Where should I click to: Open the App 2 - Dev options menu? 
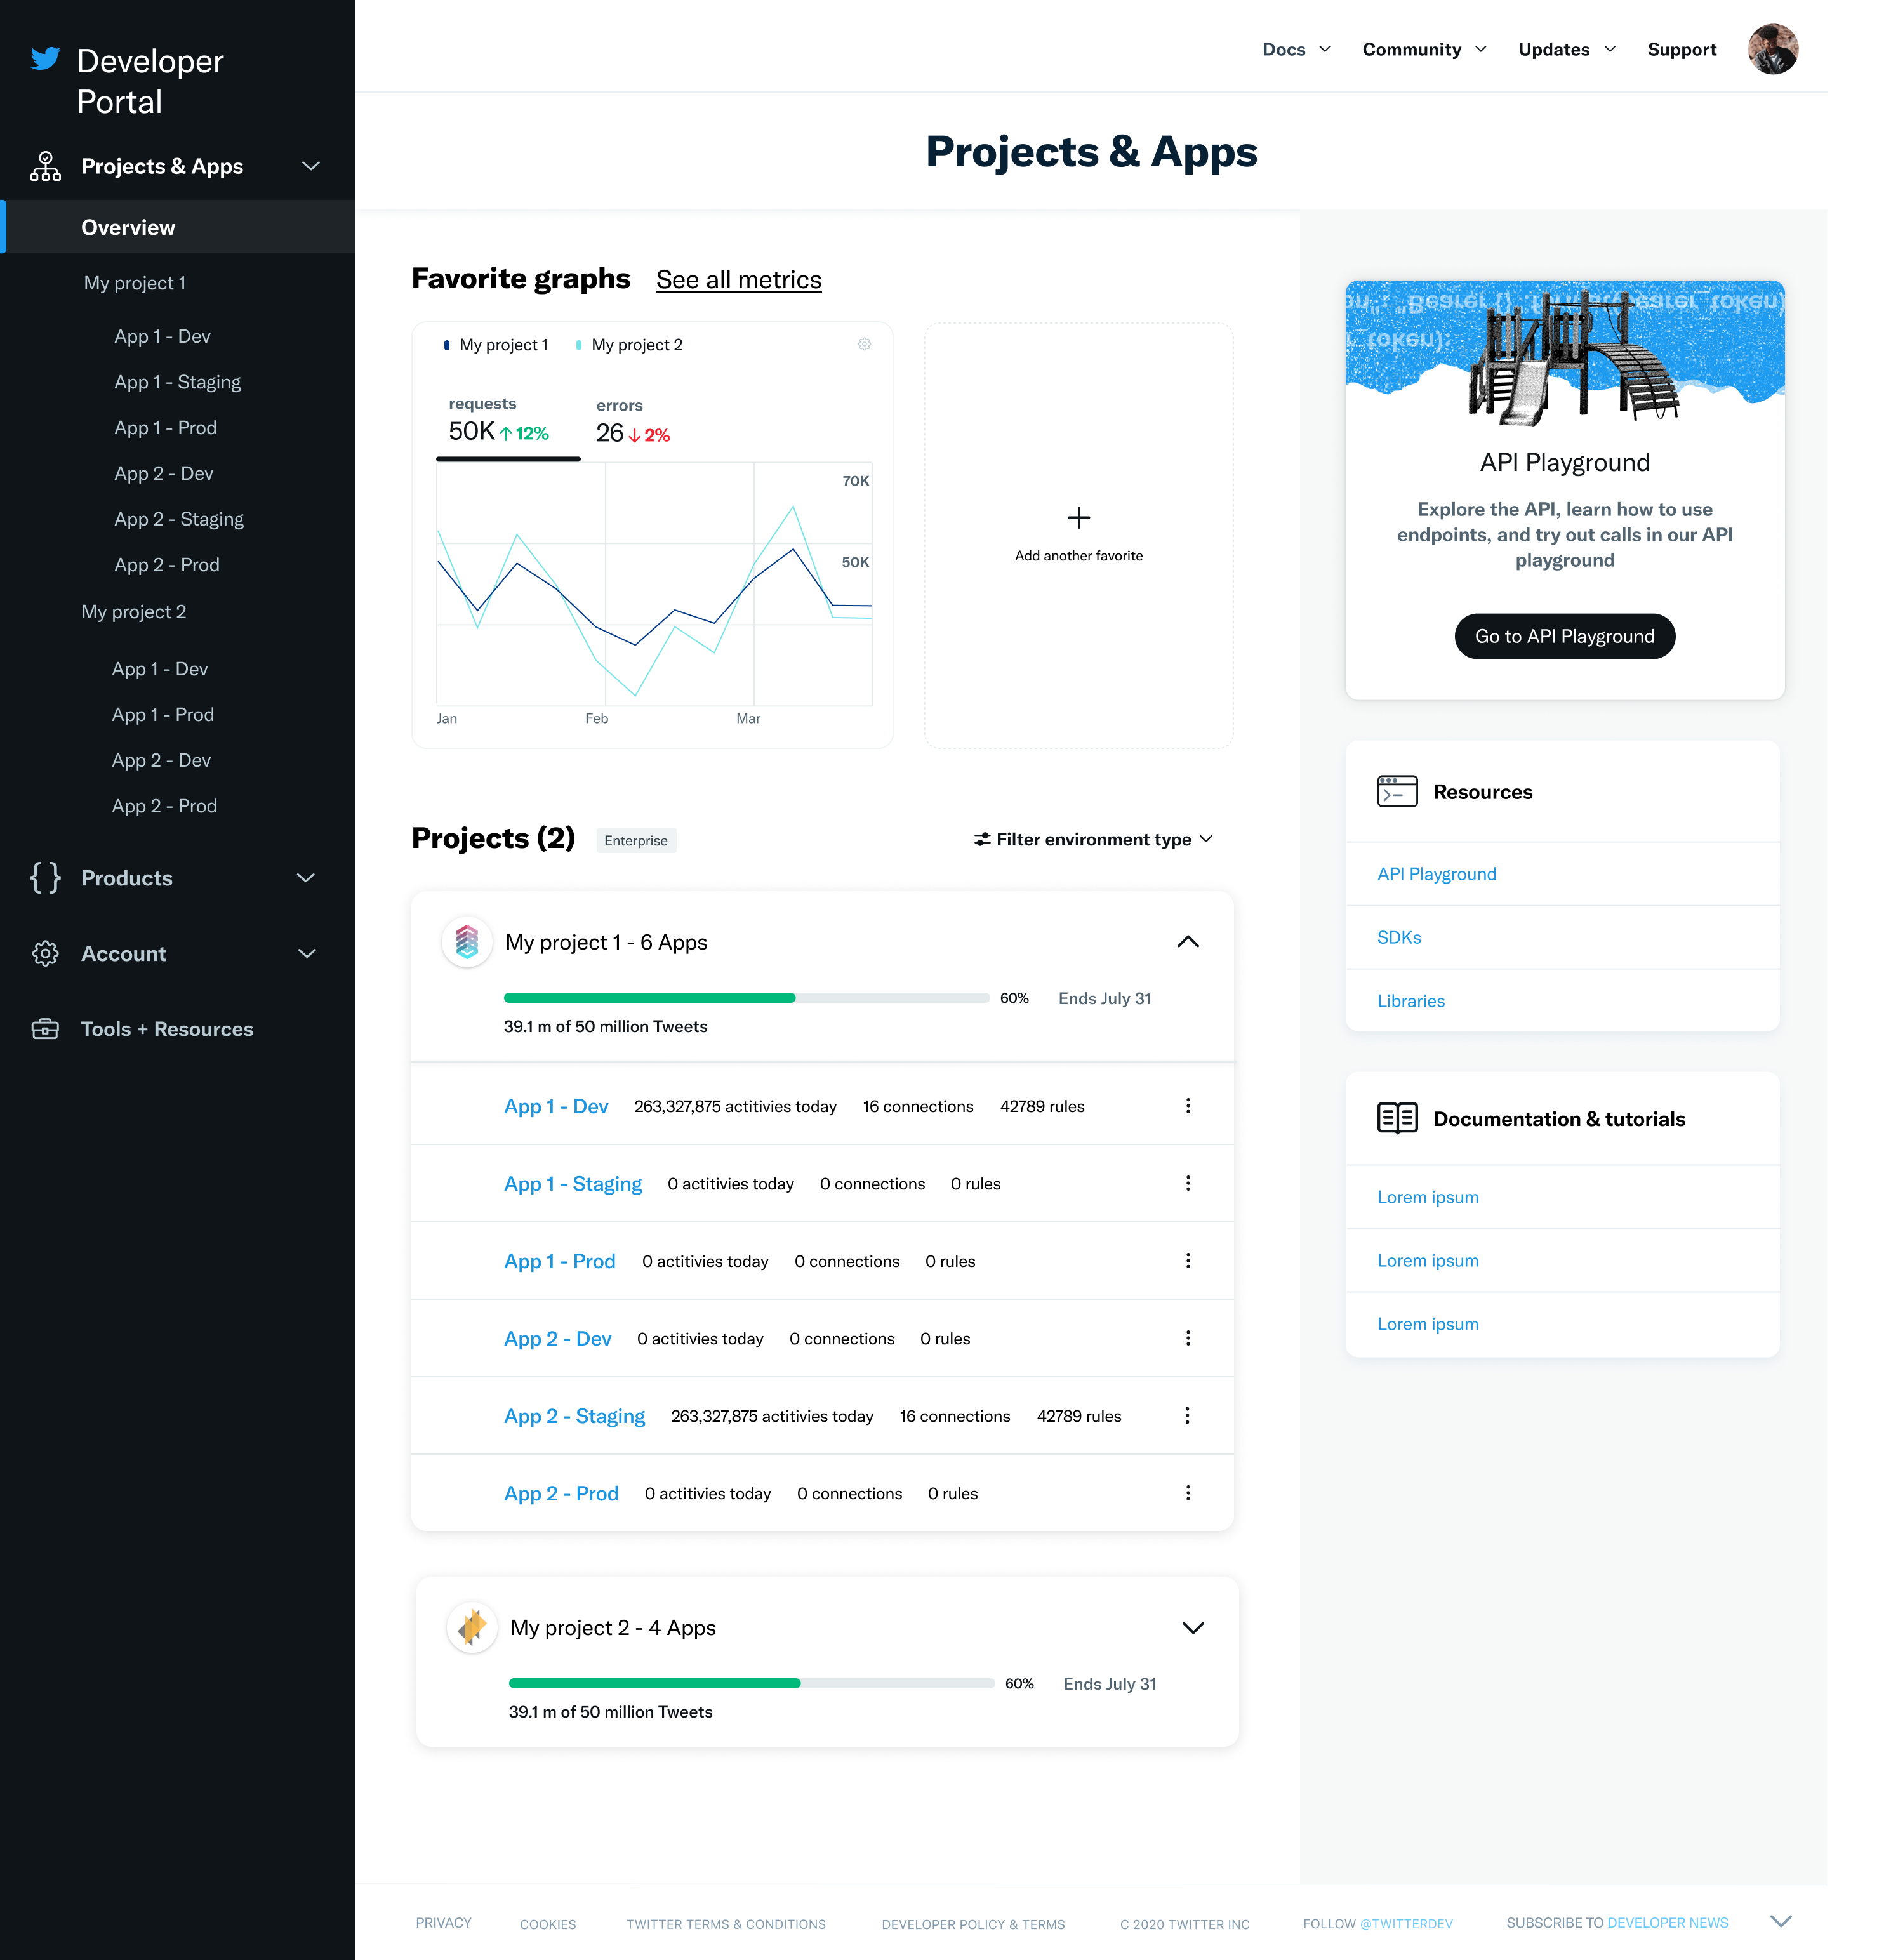(x=1187, y=1338)
